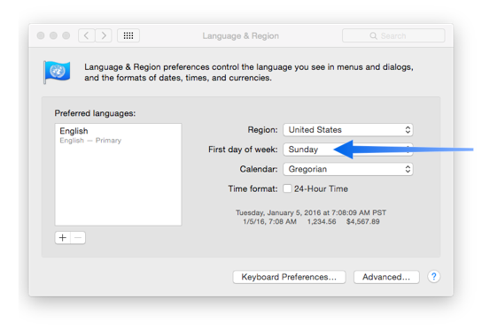
Task: Show all preferences grid icon
Action: 128,35
